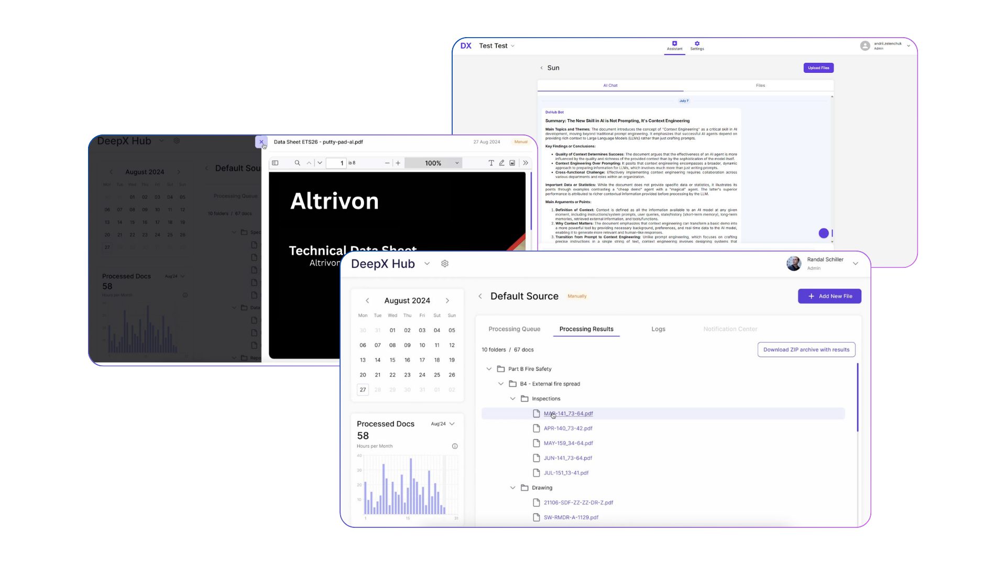
Task: Click the Add New File button
Action: click(x=829, y=296)
